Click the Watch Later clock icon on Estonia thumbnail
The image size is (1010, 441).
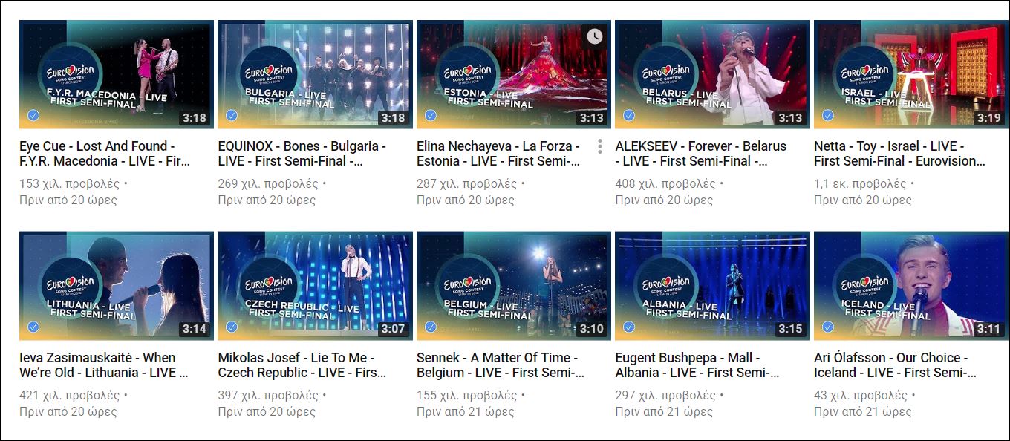595,36
